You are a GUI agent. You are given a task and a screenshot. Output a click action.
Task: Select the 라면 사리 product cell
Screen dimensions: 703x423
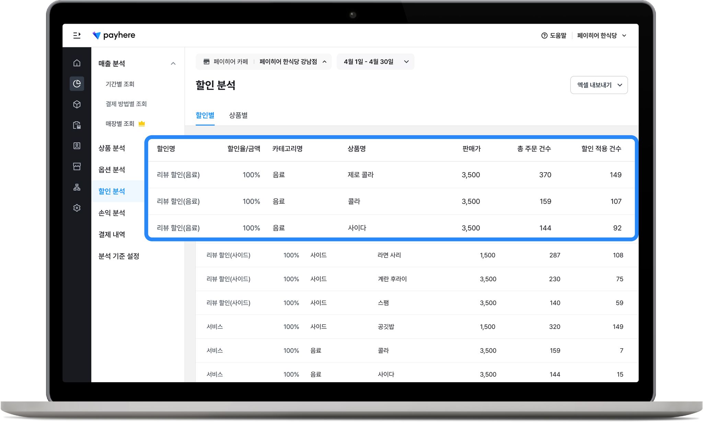pyautogui.click(x=389, y=255)
